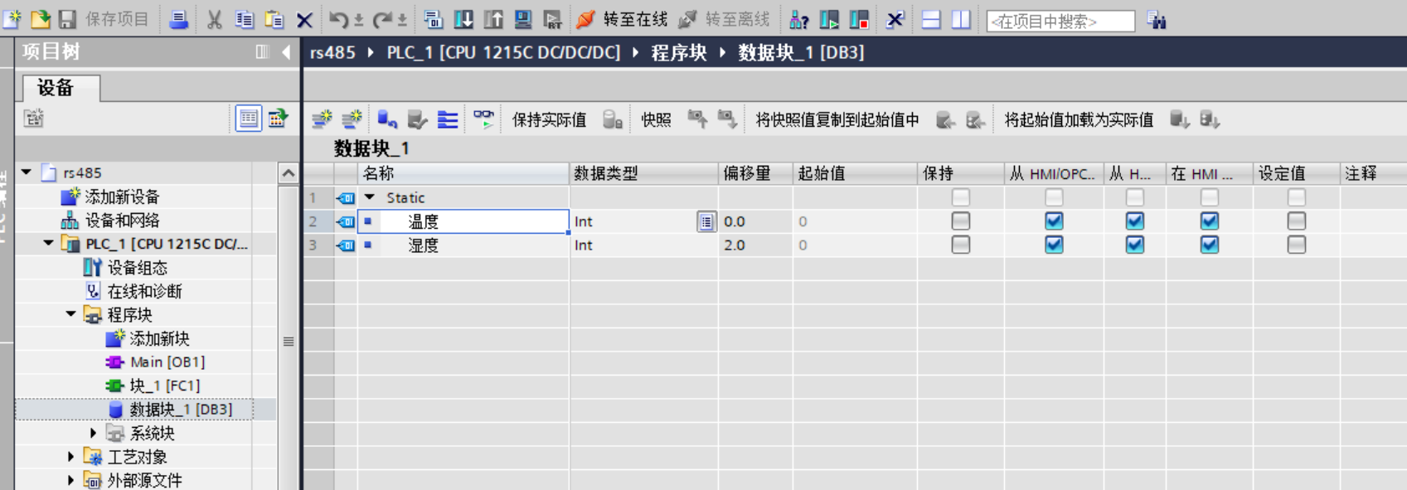The image size is (1407, 490).
Task: Click the project tree scroll up arrow
Action: tap(288, 173)
